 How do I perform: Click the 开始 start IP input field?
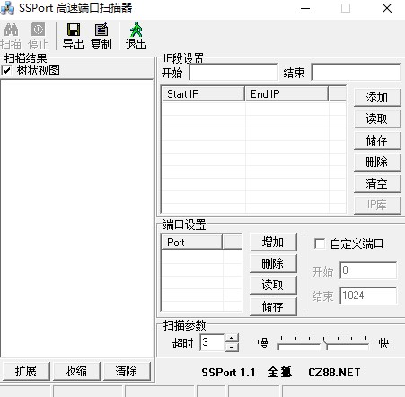233,72
